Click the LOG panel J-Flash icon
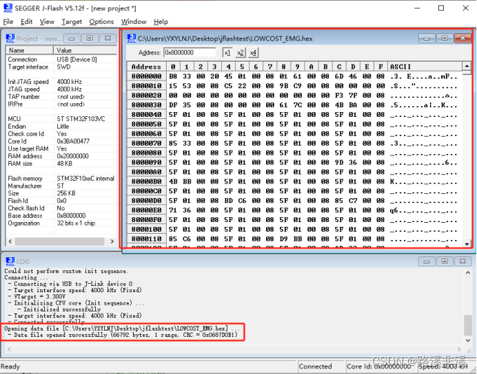The image size is (477, 374). (10, 261)
